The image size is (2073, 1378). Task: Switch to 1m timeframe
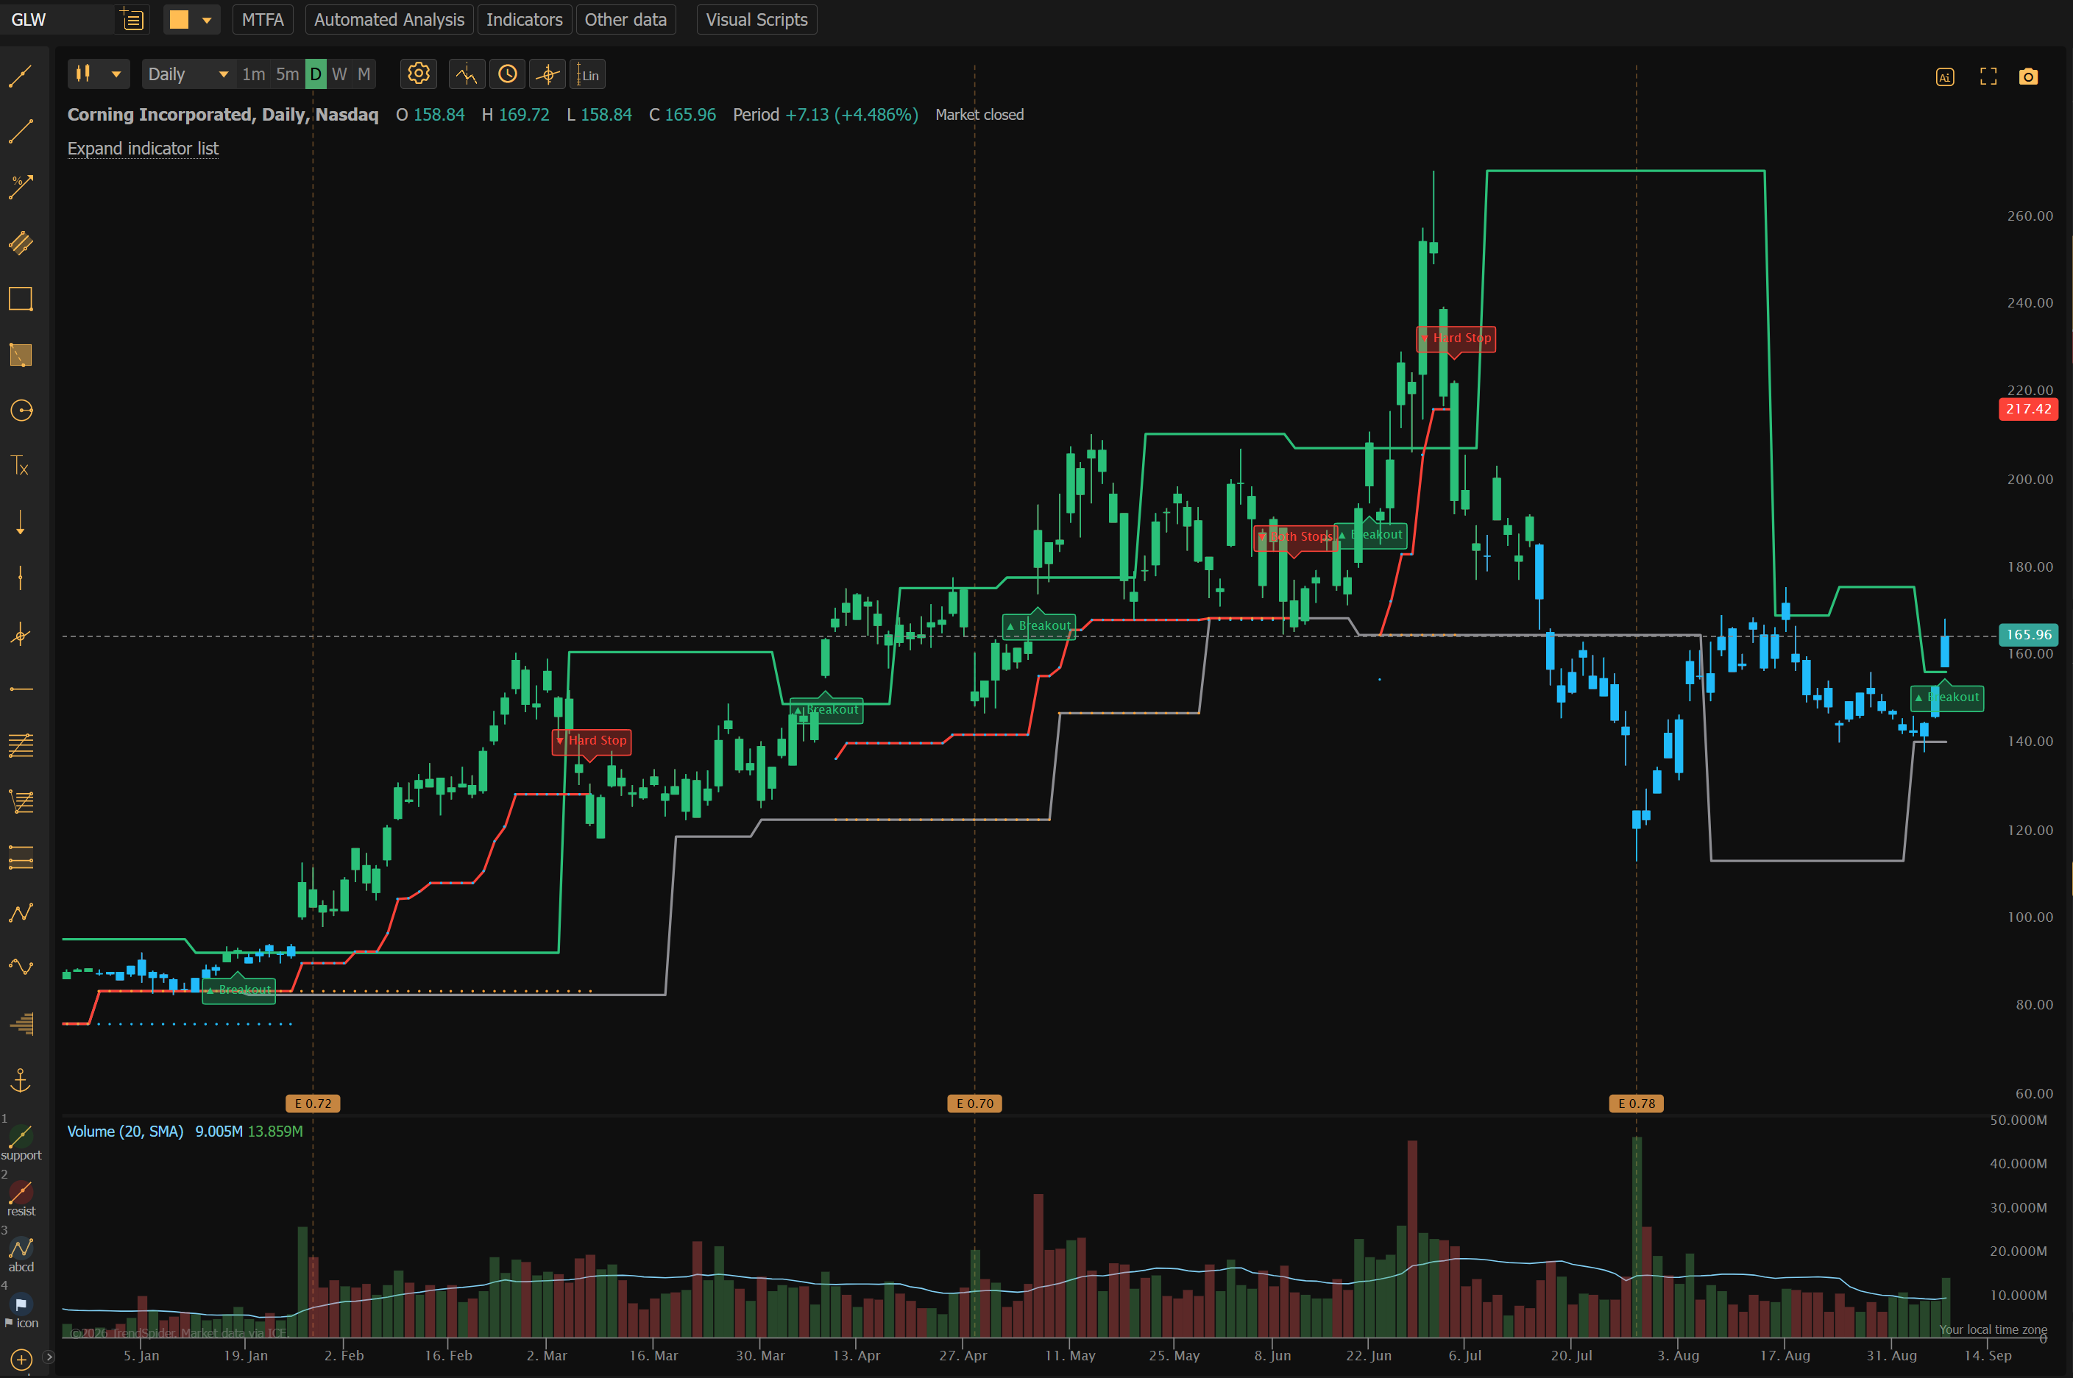[253, 74]
